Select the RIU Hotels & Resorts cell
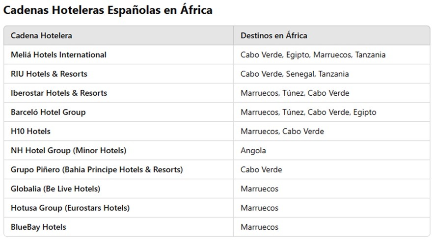 point(118,74)
